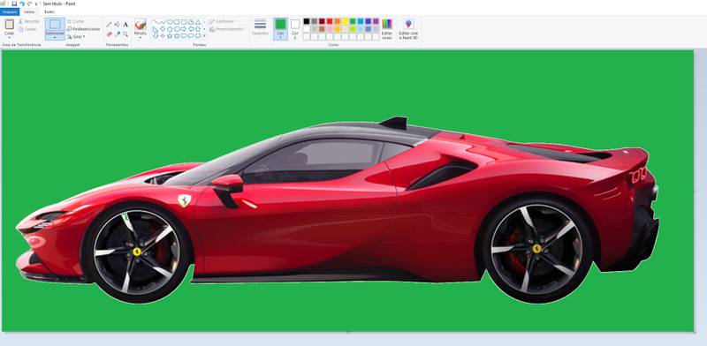The image size is (707, 346).
Task: Expand the Colar dropdown arrow
Action: pos(9,37)
